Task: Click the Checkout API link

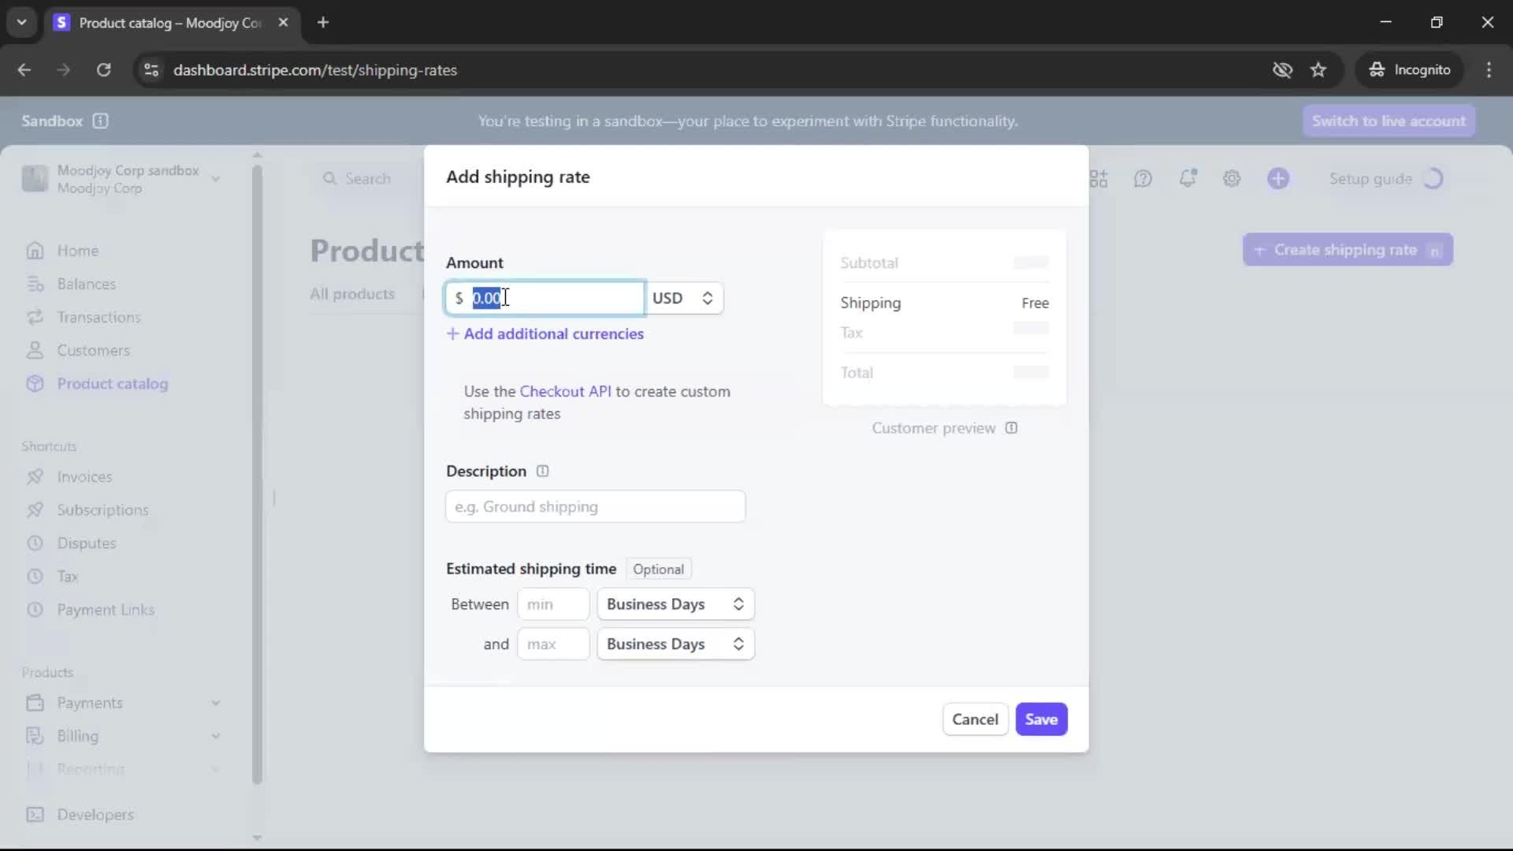Action: pyautogui.click(x=565, y=392)
